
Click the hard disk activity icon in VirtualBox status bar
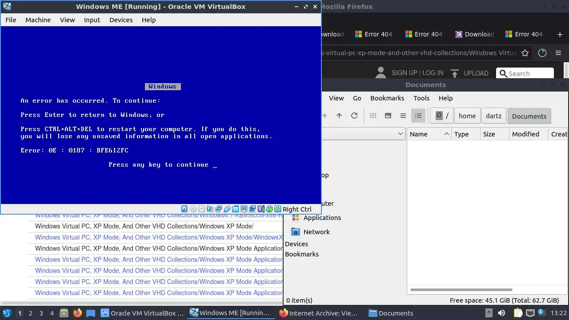[184, 209]
